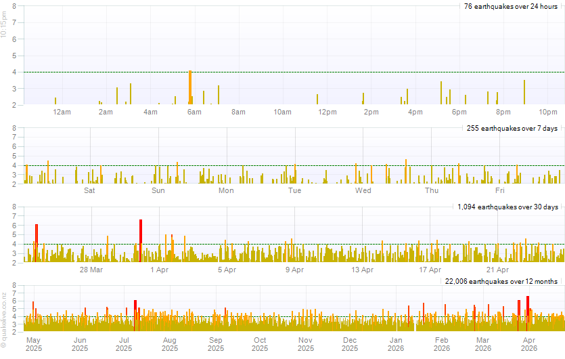Click the '28 Mar' date label
Viewport: 565px width, 359px height.
(x=91, y=270)
